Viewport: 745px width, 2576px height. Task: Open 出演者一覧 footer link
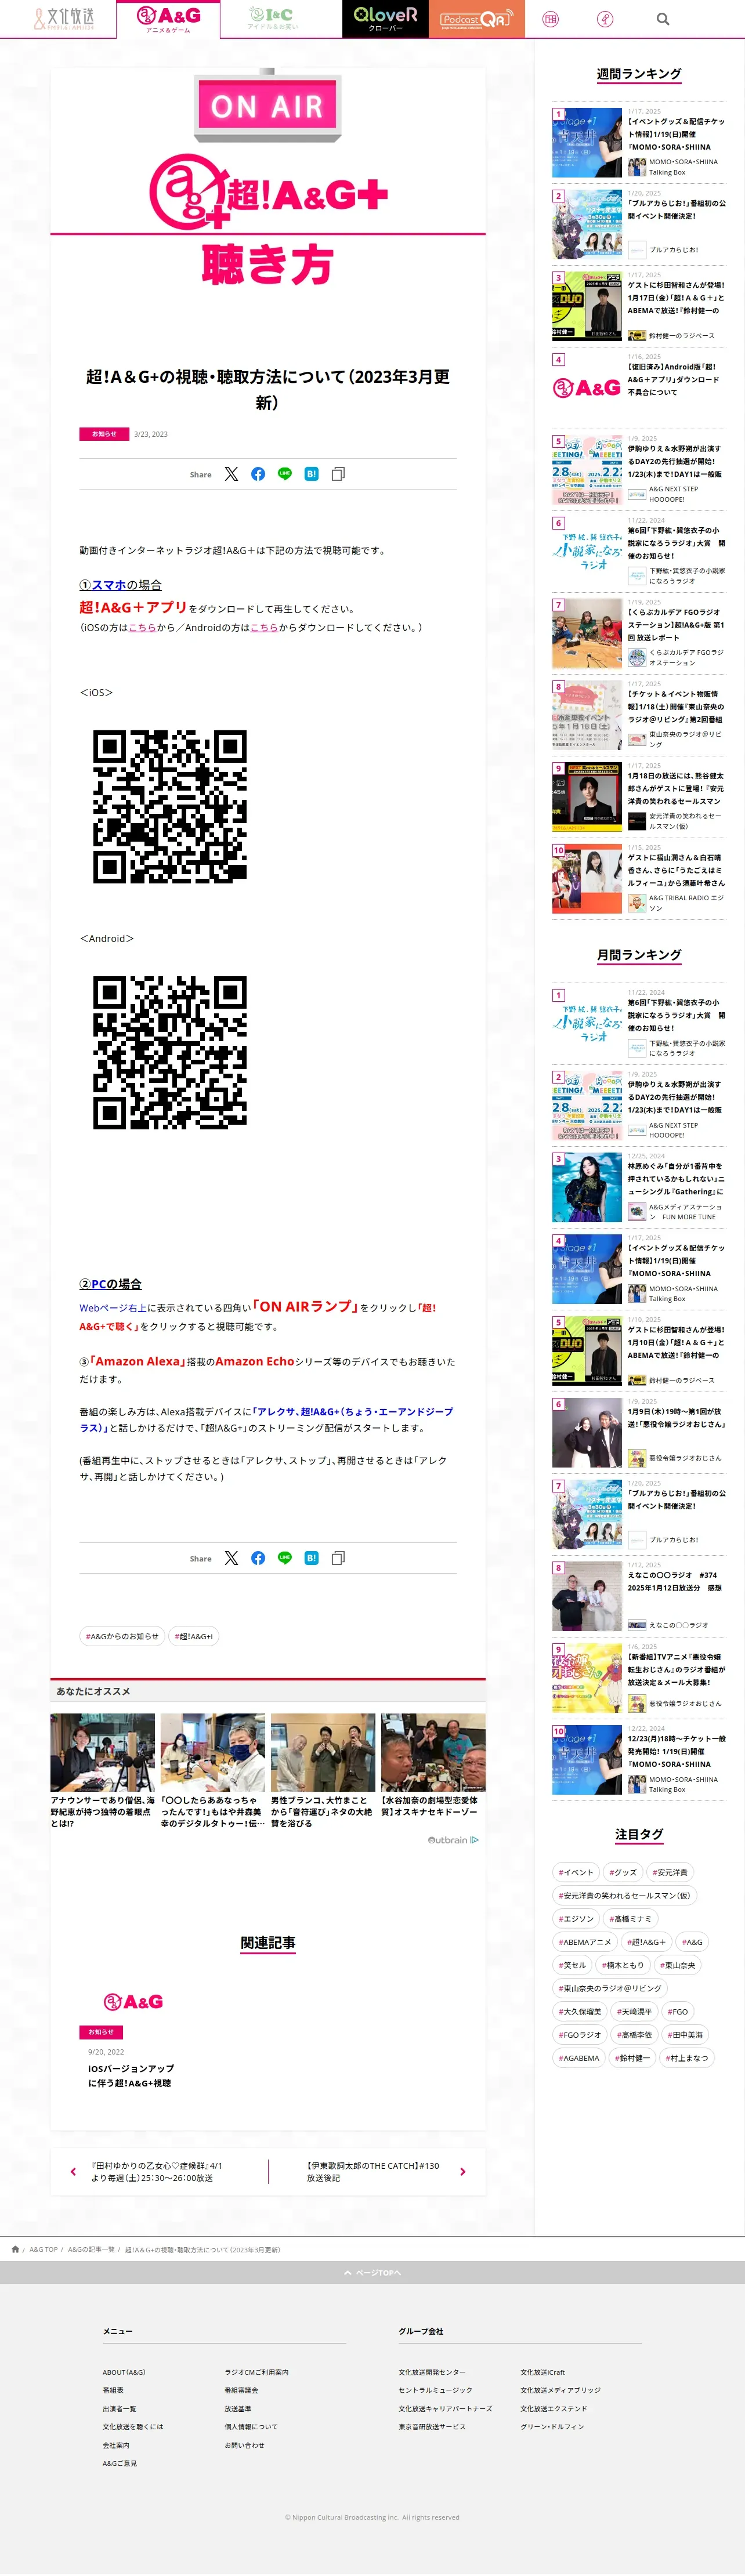119,2408
